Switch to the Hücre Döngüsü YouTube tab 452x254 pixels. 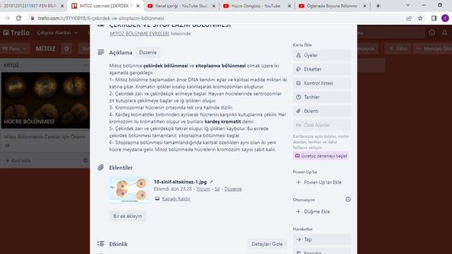[256, 6]
